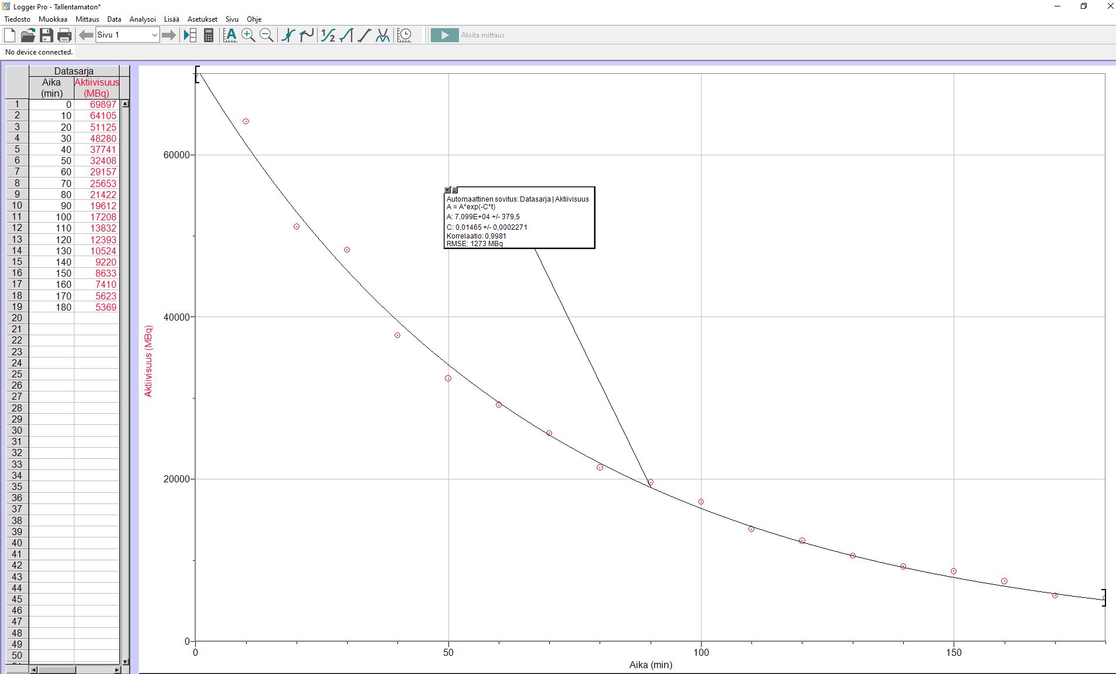The image size is (1116, 674).
Task: Zoom in on the graph
Action: click(248, 35)
